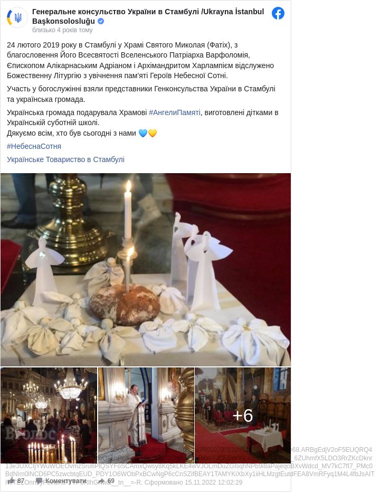Viewport: 380px width, 492px height.
Task: Click the thumbs-up like icon
Action: coord(12,480)
